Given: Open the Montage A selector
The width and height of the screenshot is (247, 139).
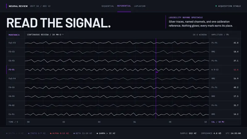Looking at the screenshot, I should pyautogui.click(x=14, y=35).
